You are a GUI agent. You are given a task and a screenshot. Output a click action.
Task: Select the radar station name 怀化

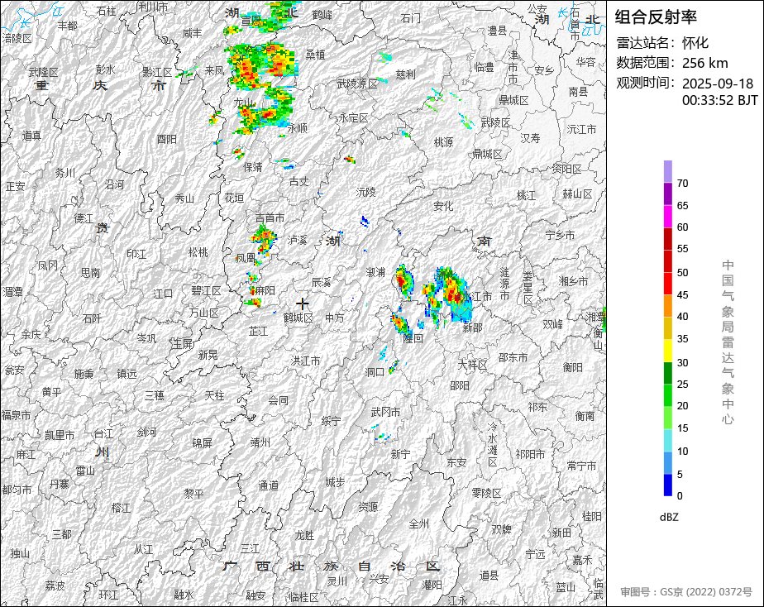[x=695, y=43]
